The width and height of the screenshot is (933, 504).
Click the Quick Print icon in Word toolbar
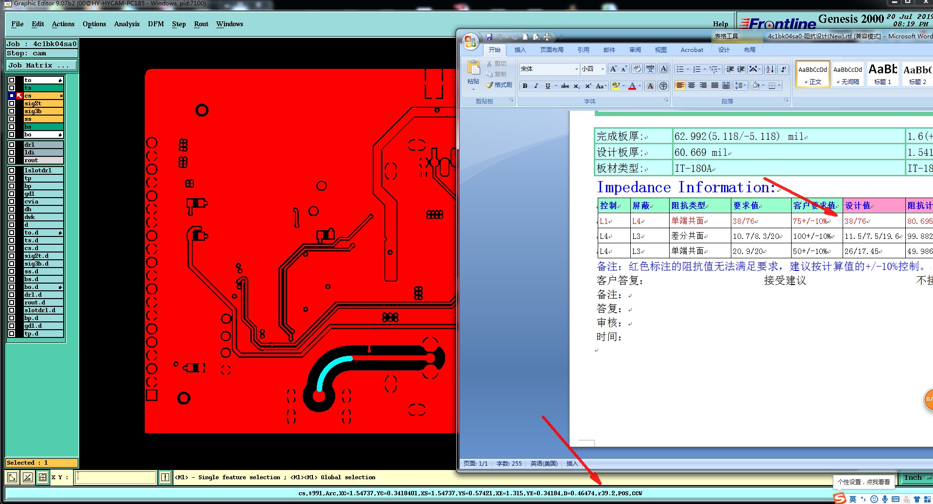(x=548, y=36)
